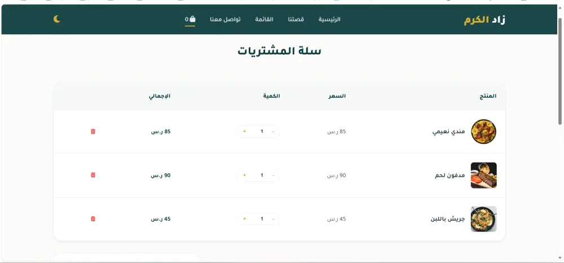Viewport: 564px width, 263px height.
Task: Click the سلة المشتريات page heading
Action: point(279,51)
